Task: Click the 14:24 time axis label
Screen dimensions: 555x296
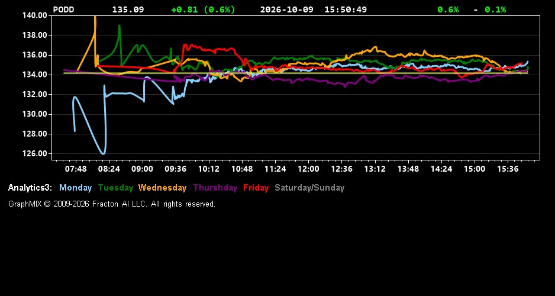Action: pos(441,169)
